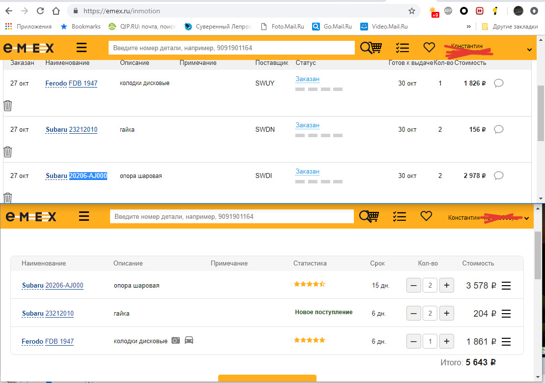
Task: Delete the Ferodo FDB 1947 row via trash icon
Action: point(7,105)
